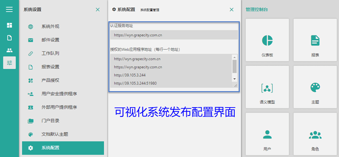Select 门户目录 menu item
The width and height of the screenshot is (339, 157).
[63, 121]
